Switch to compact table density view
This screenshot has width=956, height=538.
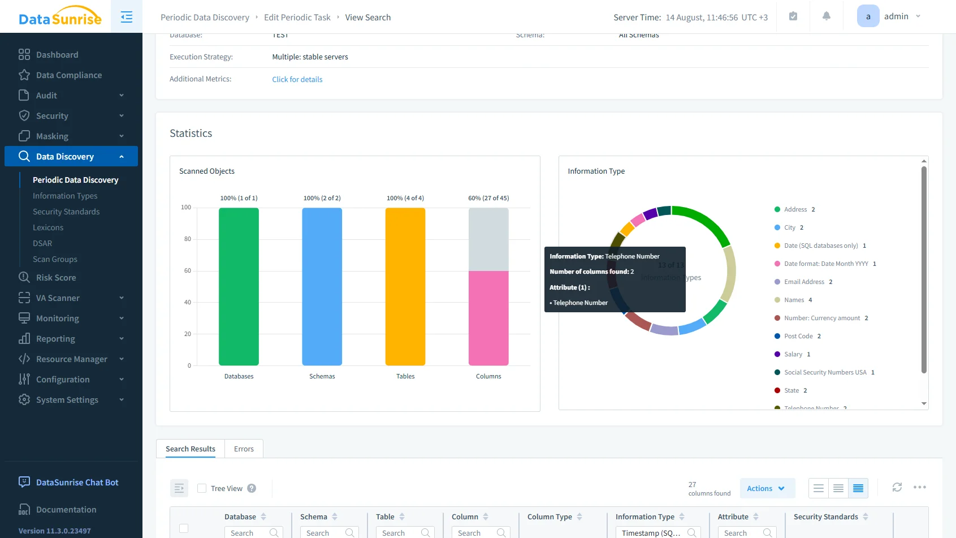(858, 488)
